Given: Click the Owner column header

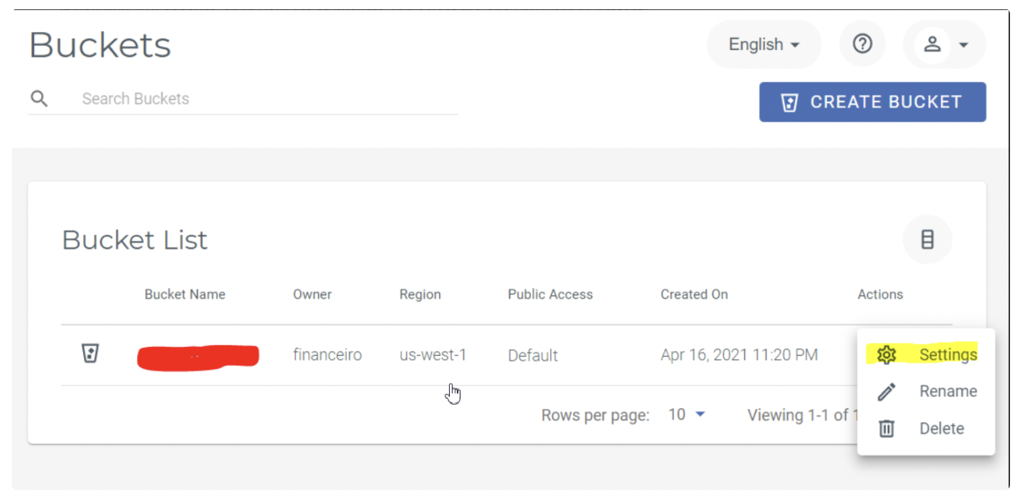Looking at the screenshot, I should (312, 295).
